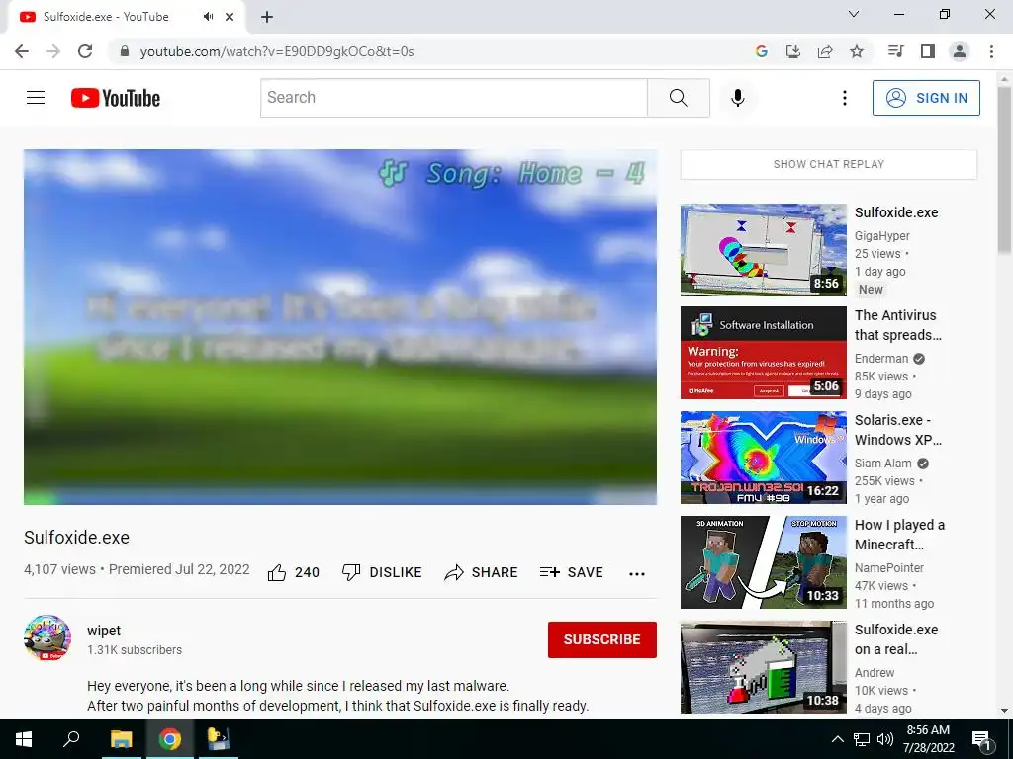Click the Google icon in address bar
Screen dimensions: 1013x759
point(762,51)
